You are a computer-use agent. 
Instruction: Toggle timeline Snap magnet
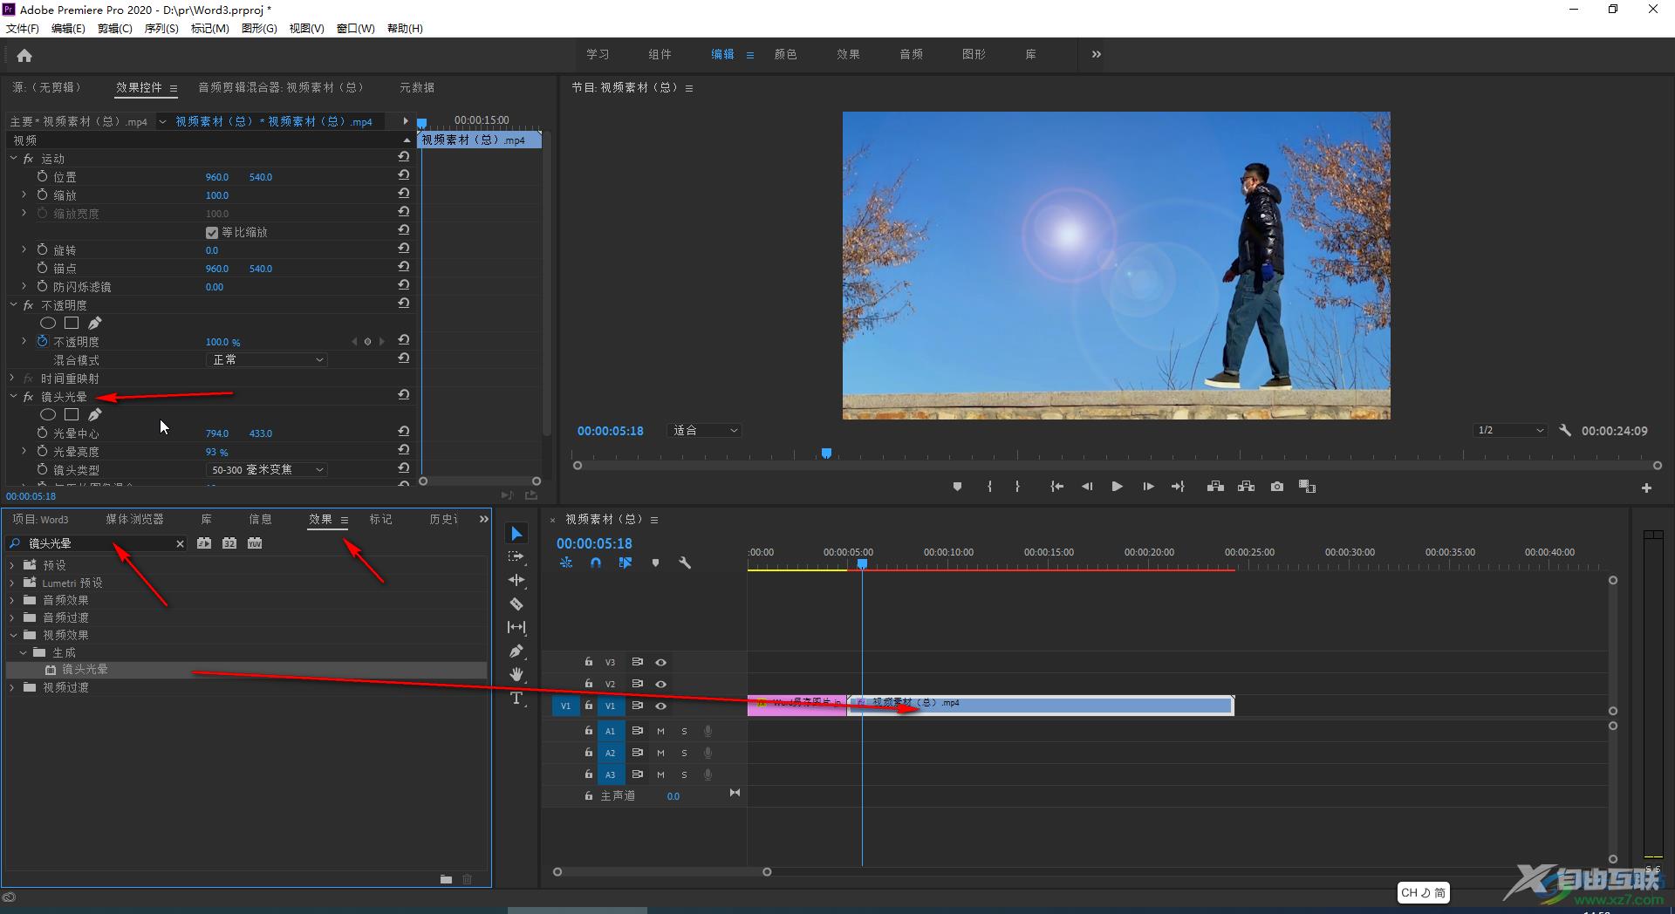596,563
